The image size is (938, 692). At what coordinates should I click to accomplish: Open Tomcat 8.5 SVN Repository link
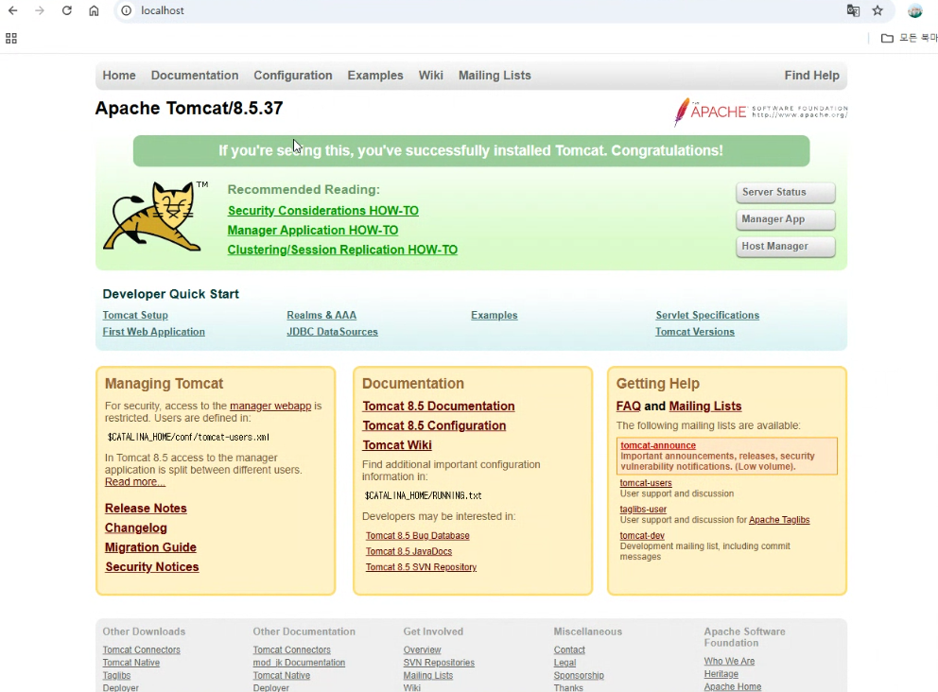coord(421,567)
